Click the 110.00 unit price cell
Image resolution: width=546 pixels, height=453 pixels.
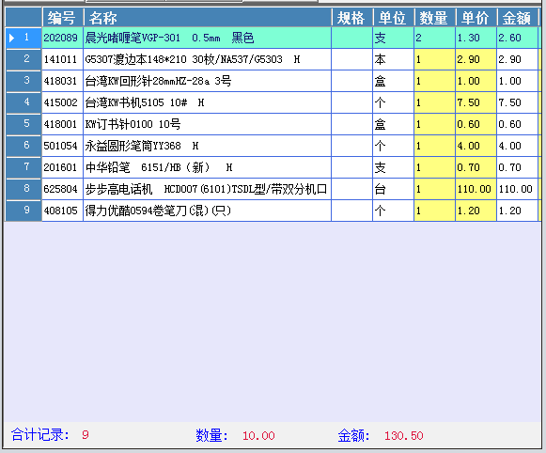(476, 190)
